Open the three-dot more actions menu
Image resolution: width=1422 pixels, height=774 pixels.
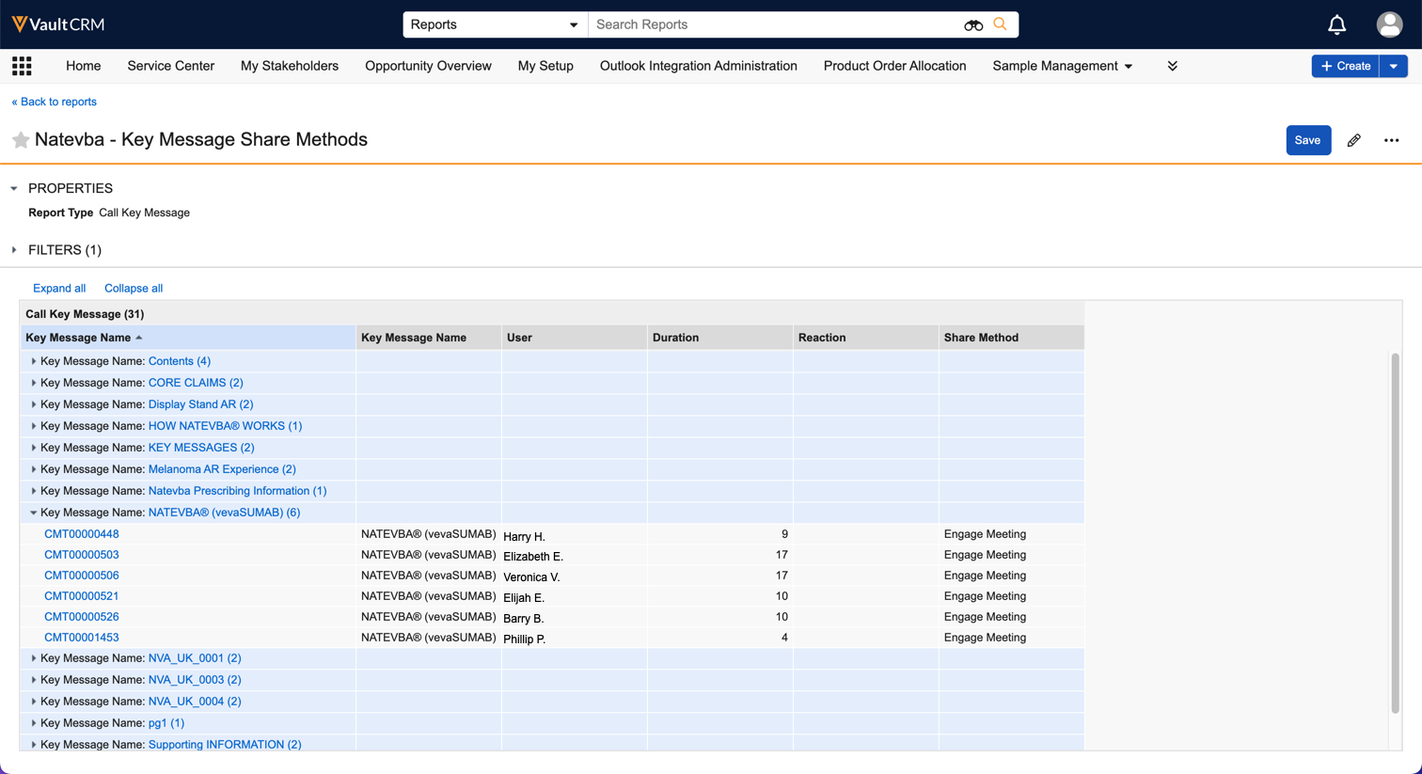click(1391, 140)
